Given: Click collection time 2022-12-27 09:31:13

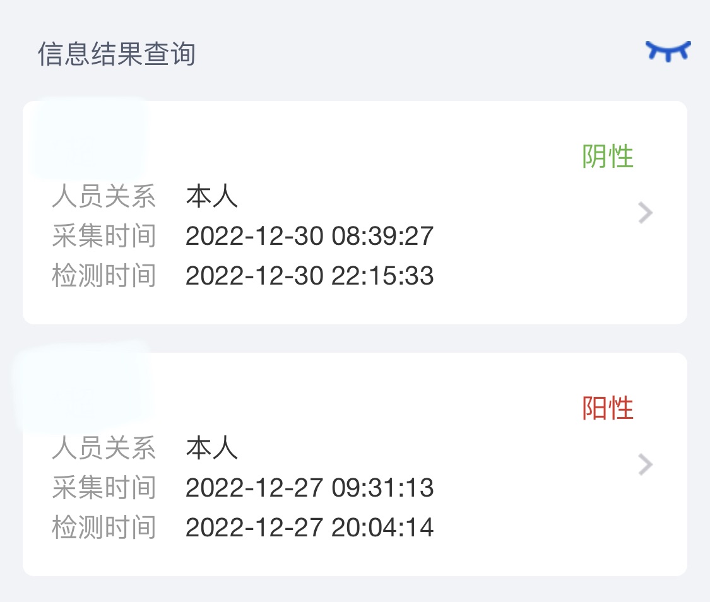Looking at the screenshot, I should click(310, 488).
